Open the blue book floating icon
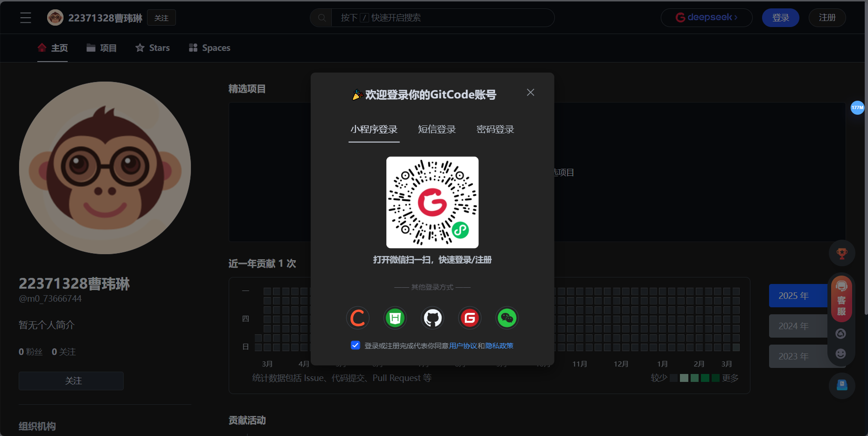 pos(842,386)
